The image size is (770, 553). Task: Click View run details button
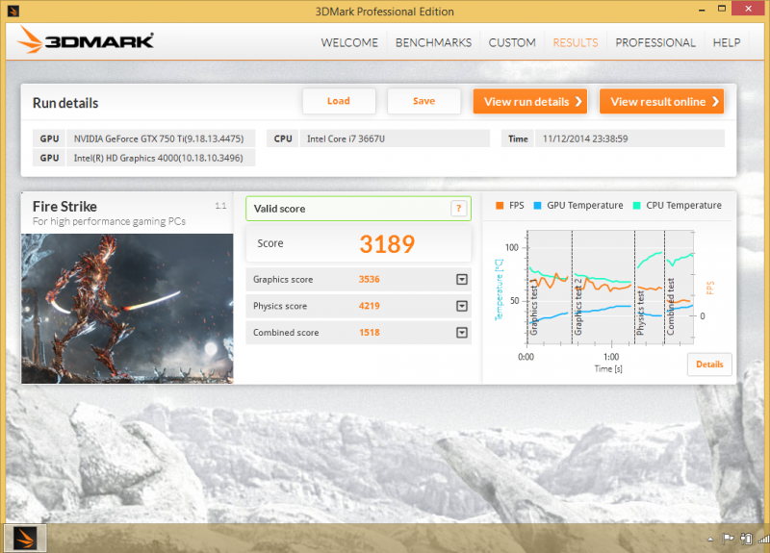pyautogui.click(x=530, y=102)
